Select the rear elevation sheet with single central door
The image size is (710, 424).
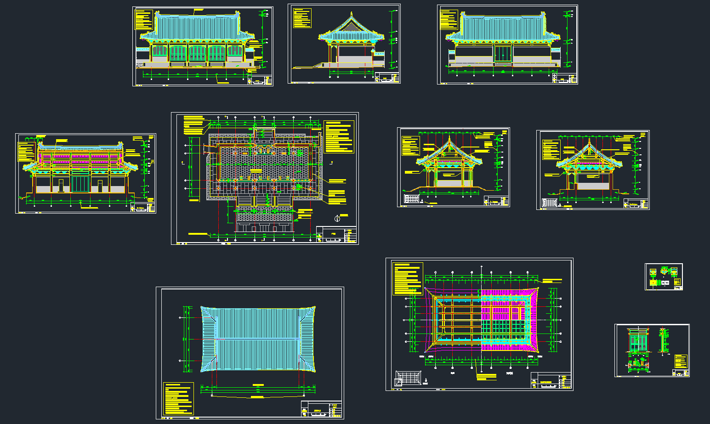tap(507, 45)
